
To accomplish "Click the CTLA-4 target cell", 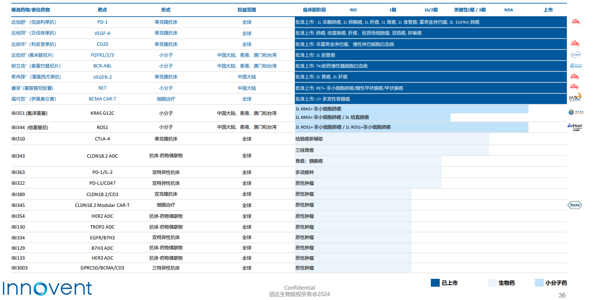I will pyautogui.click(x=103, y=139).
